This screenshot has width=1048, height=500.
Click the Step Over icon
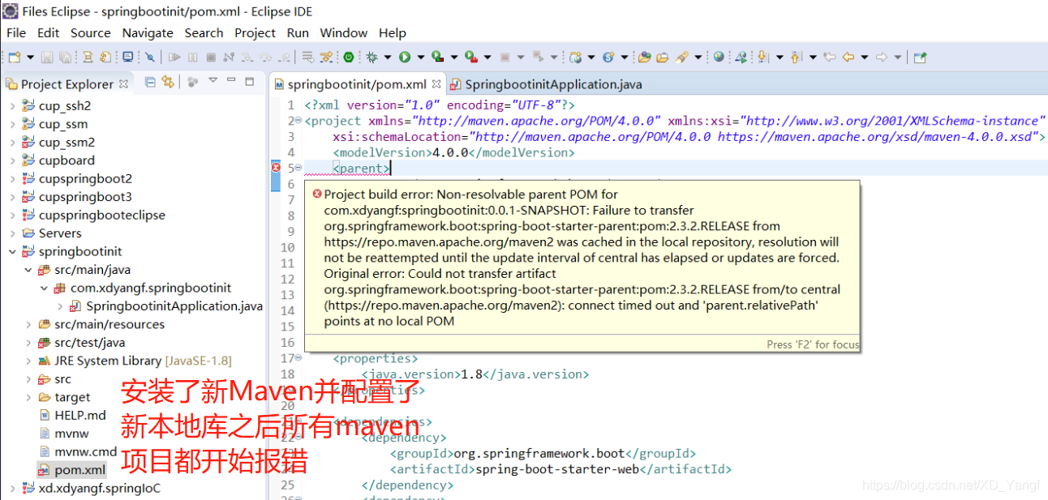pos(265,58)
